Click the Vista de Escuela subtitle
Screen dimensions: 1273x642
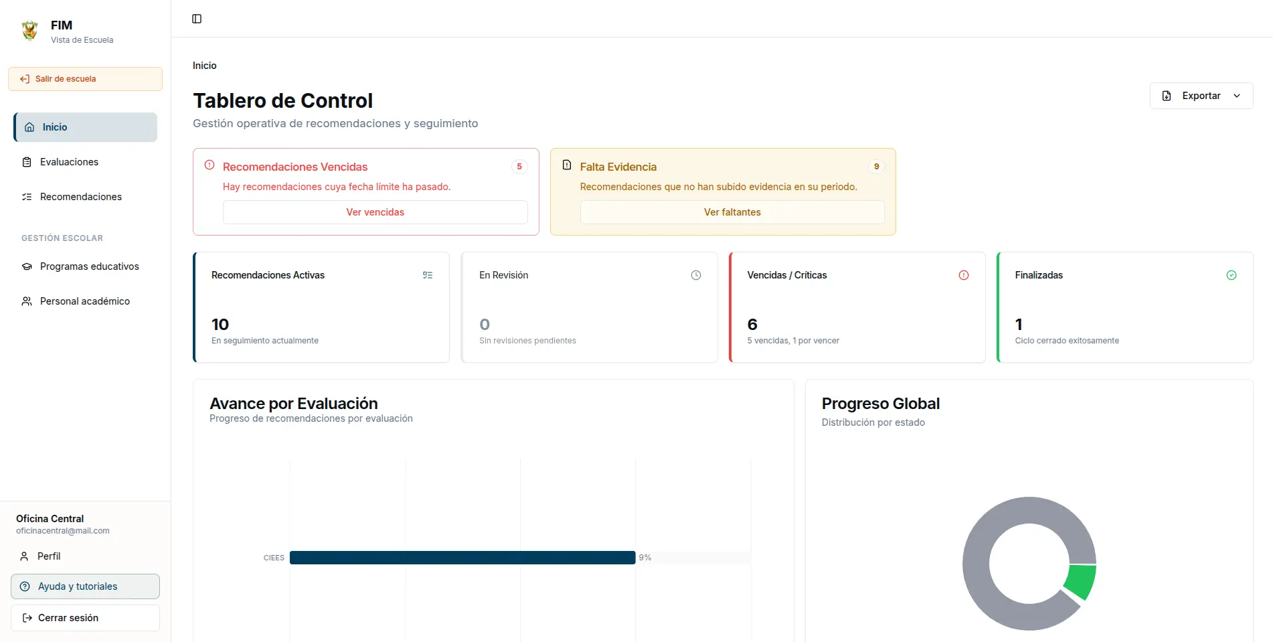pos(82,40)
